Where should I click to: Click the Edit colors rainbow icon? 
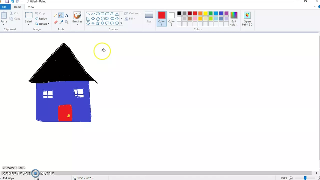pyautogui.click(x=234, y=15)
